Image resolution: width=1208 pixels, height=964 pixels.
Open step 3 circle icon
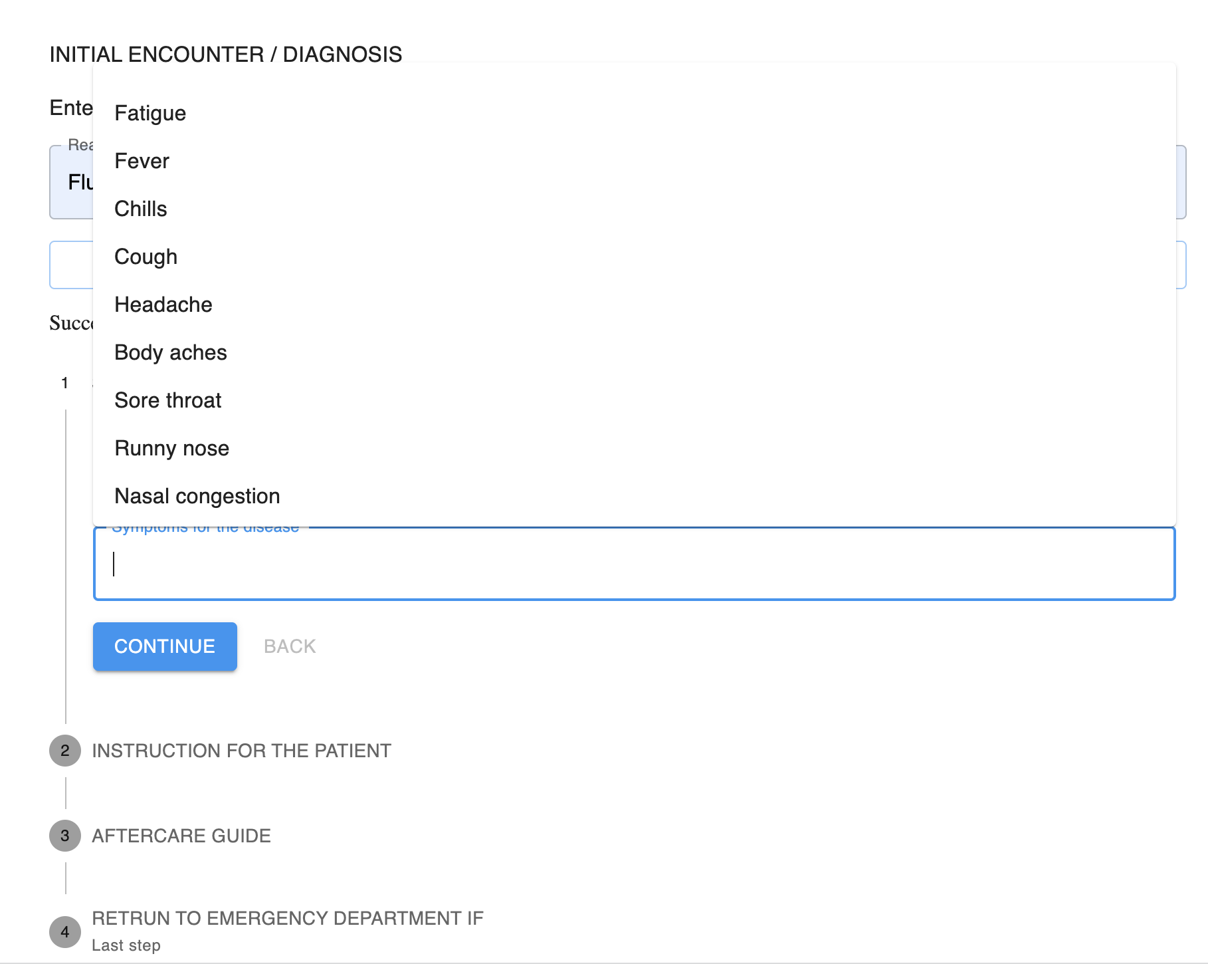click(x=65, y=836)
